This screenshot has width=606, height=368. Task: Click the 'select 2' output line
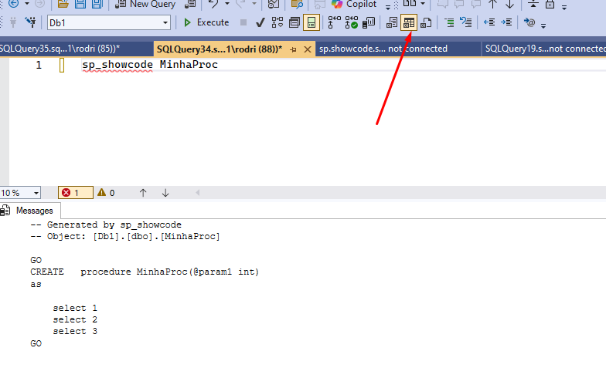tap(75, 319)
